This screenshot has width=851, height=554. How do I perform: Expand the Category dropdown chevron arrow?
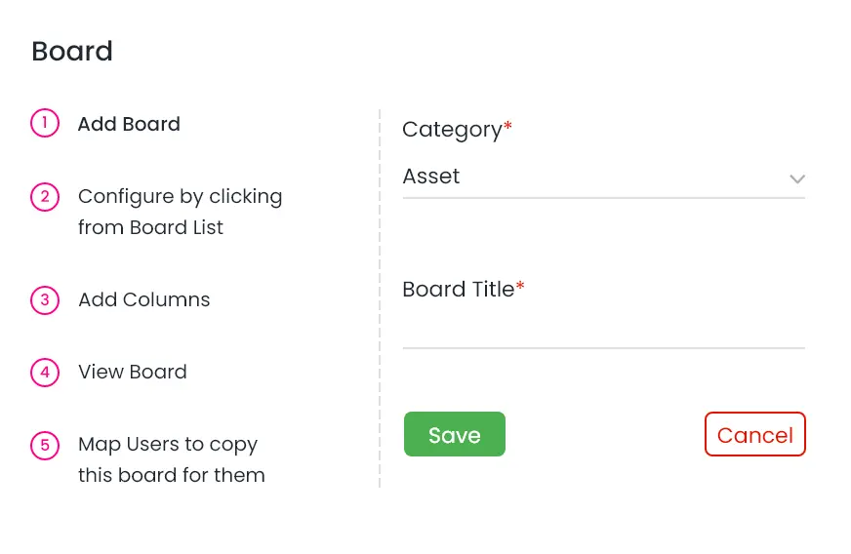point(796,178)
